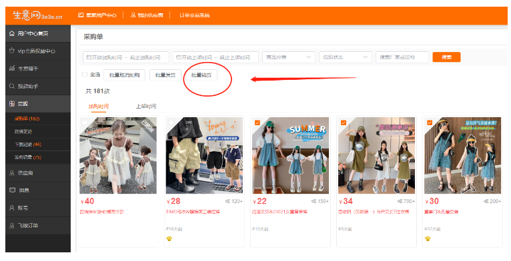Image resolution: width=511 pixels, height=261 pixels.
Task: Select 下载记录 (46) in sidebar
Action: tap(38, 144)
